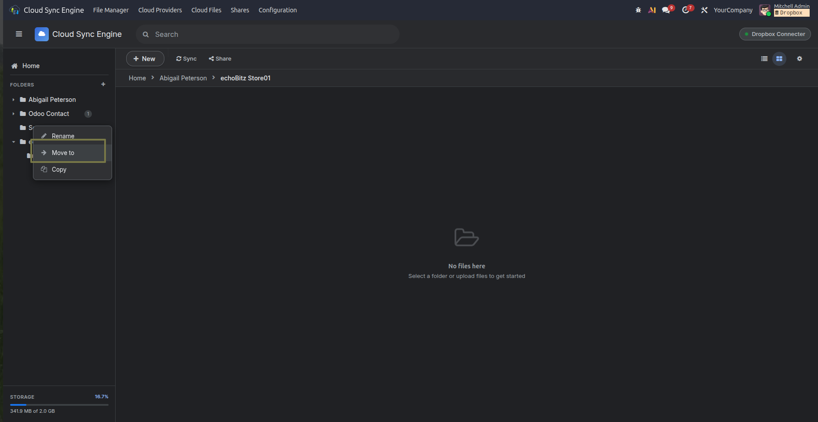Select Abigail Peterson folder in sidebar
This screenshot has height=422, width=818.
tap(52, 100)
